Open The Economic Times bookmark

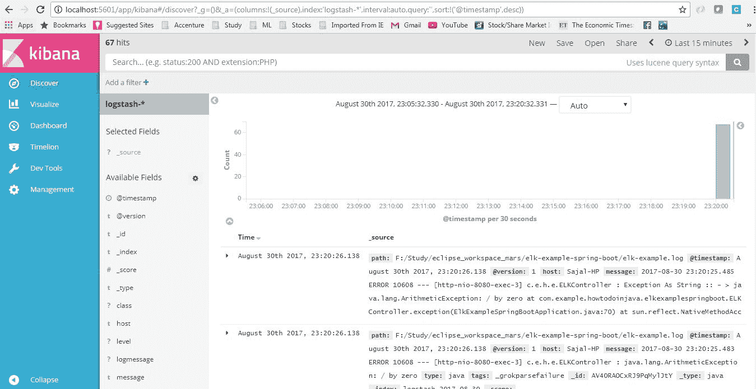pos(596,25)
